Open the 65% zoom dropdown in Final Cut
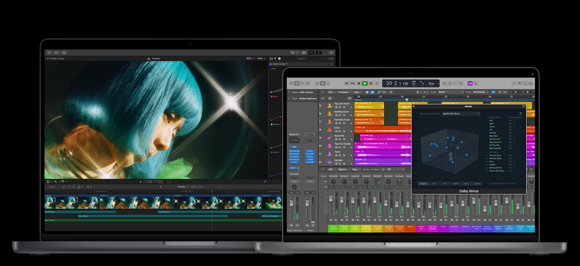The image size is (580, 266). coord(250,58)
